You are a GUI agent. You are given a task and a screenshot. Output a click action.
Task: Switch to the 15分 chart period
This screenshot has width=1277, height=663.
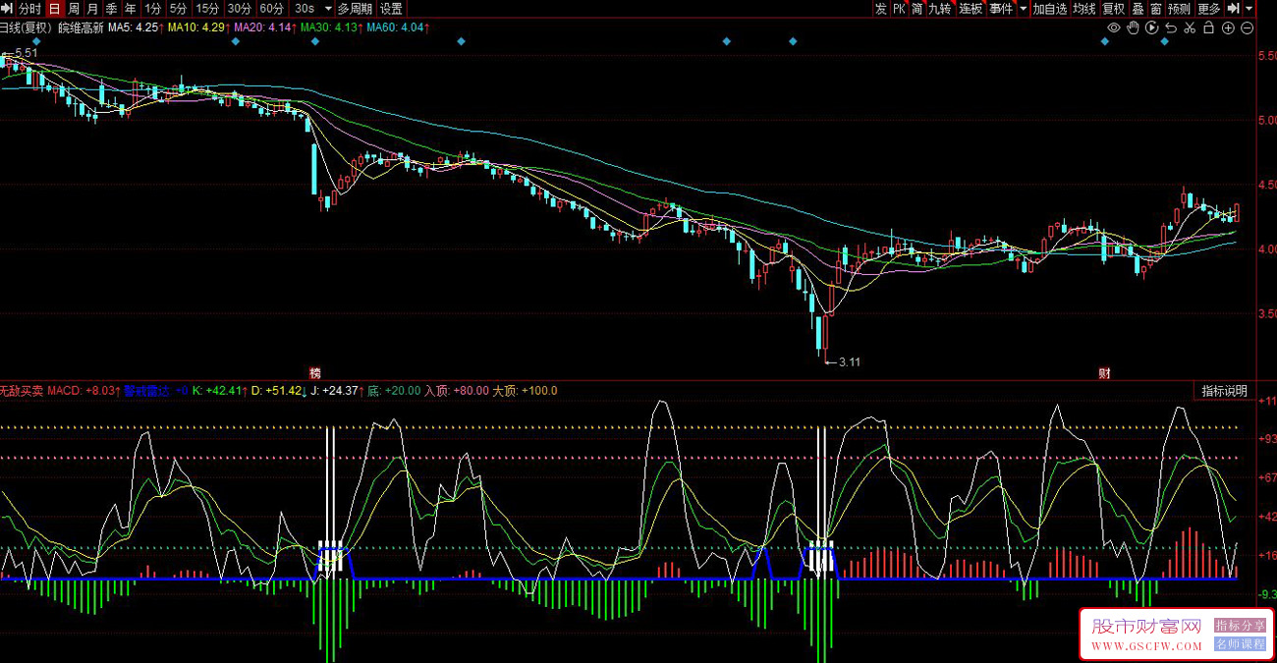click(207, 8)
